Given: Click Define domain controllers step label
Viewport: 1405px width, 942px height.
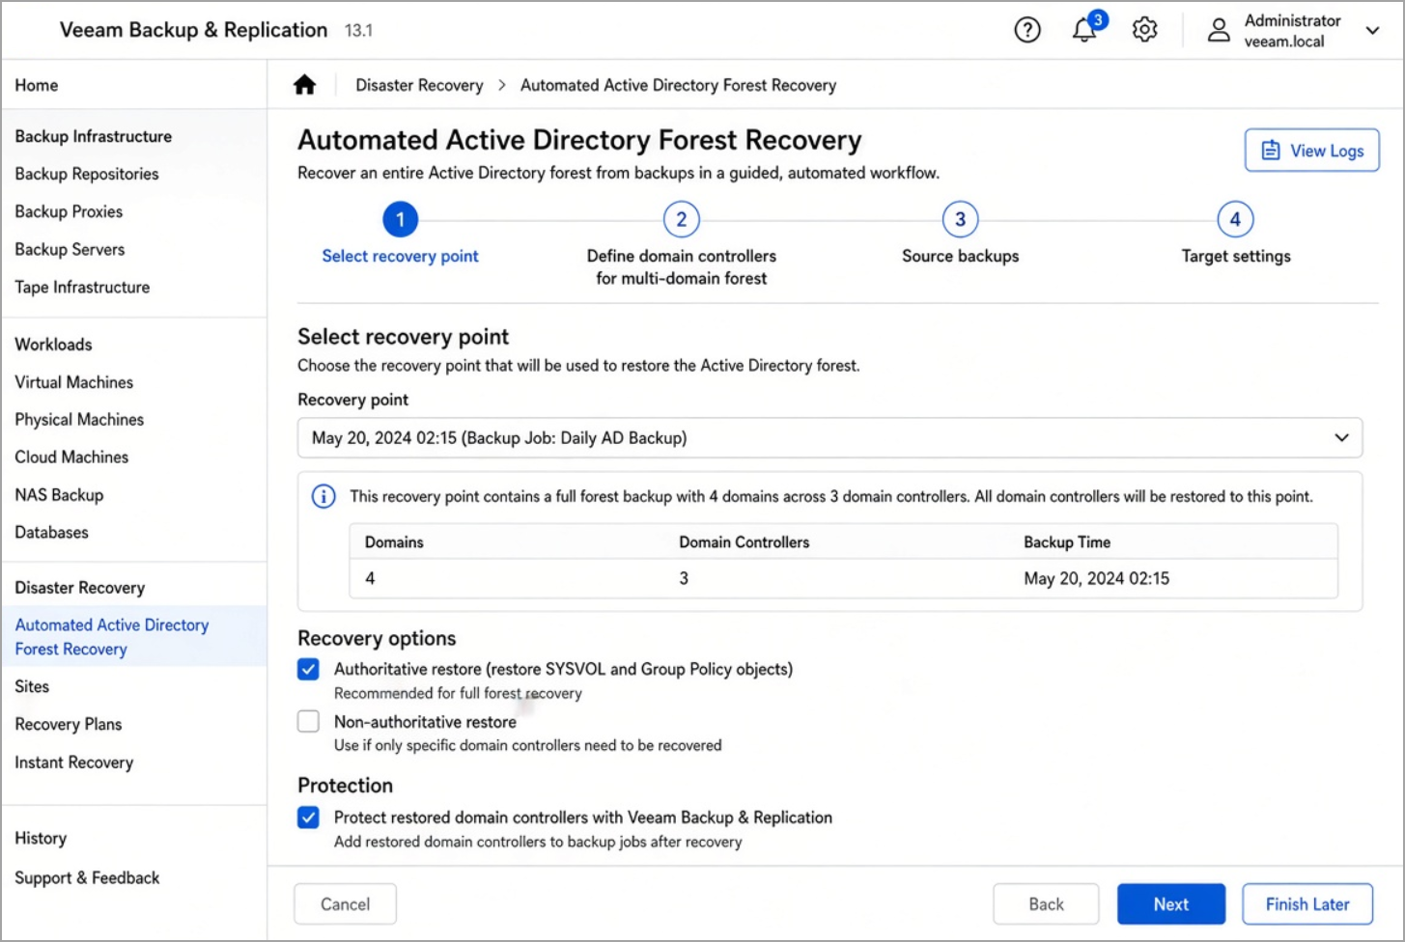Looking at the screenshot, I should [682, 267].
